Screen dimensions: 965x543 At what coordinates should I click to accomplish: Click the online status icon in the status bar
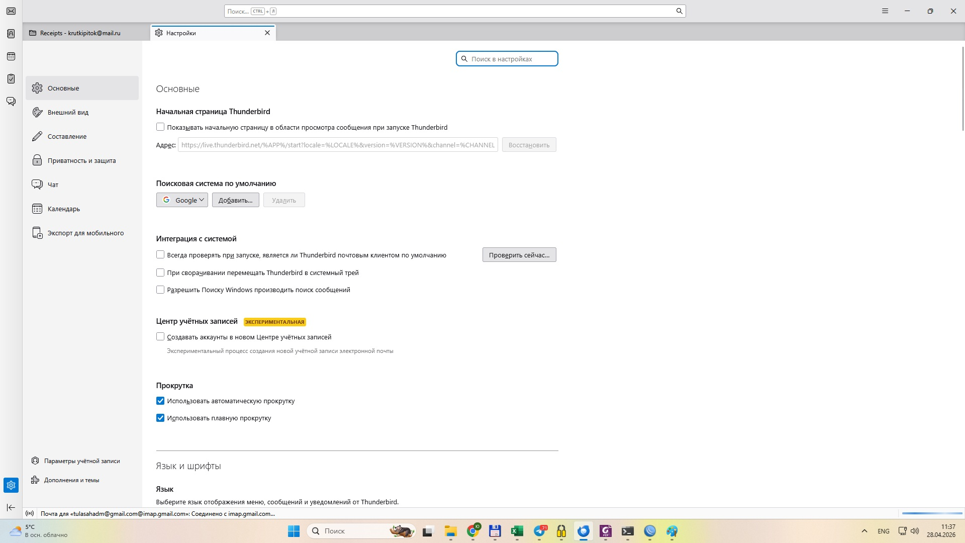(x=30, y=513)
